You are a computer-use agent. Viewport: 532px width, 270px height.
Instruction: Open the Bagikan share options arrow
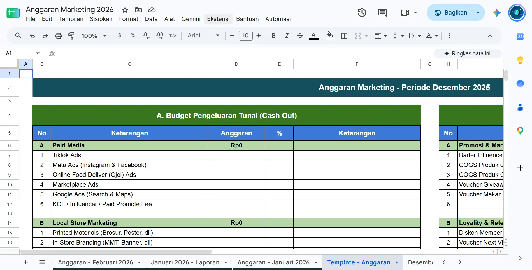point(478,13)
